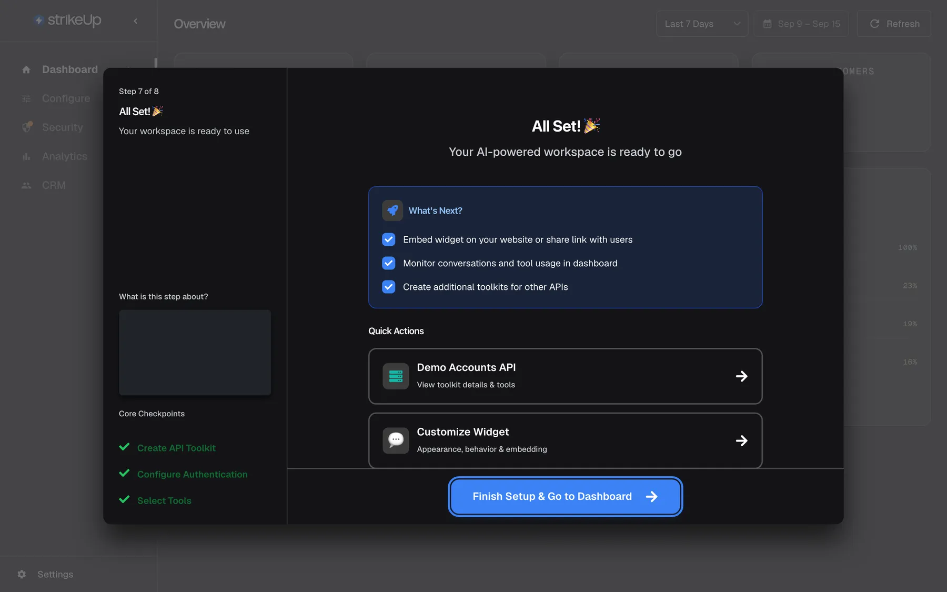This screenshot has height=592, width=947.
Task: Click the arrow on Customize Widget card
Action: (x=742, y=440)
